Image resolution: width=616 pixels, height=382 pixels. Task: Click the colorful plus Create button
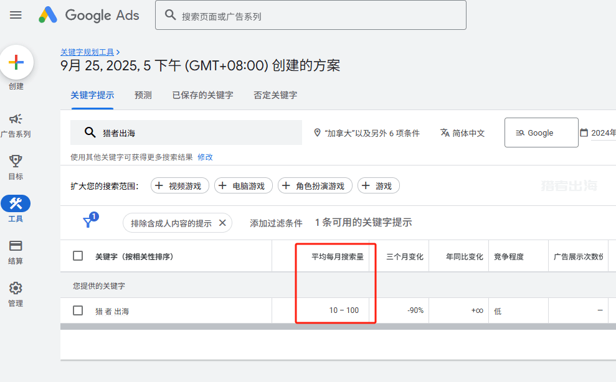(x=16, y=62)
